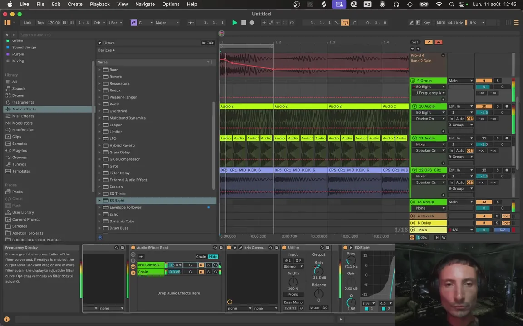The width and height of the screenshot is (523, 326).
Task: Expand the Roar folder in browser
Action: point(99,70)
